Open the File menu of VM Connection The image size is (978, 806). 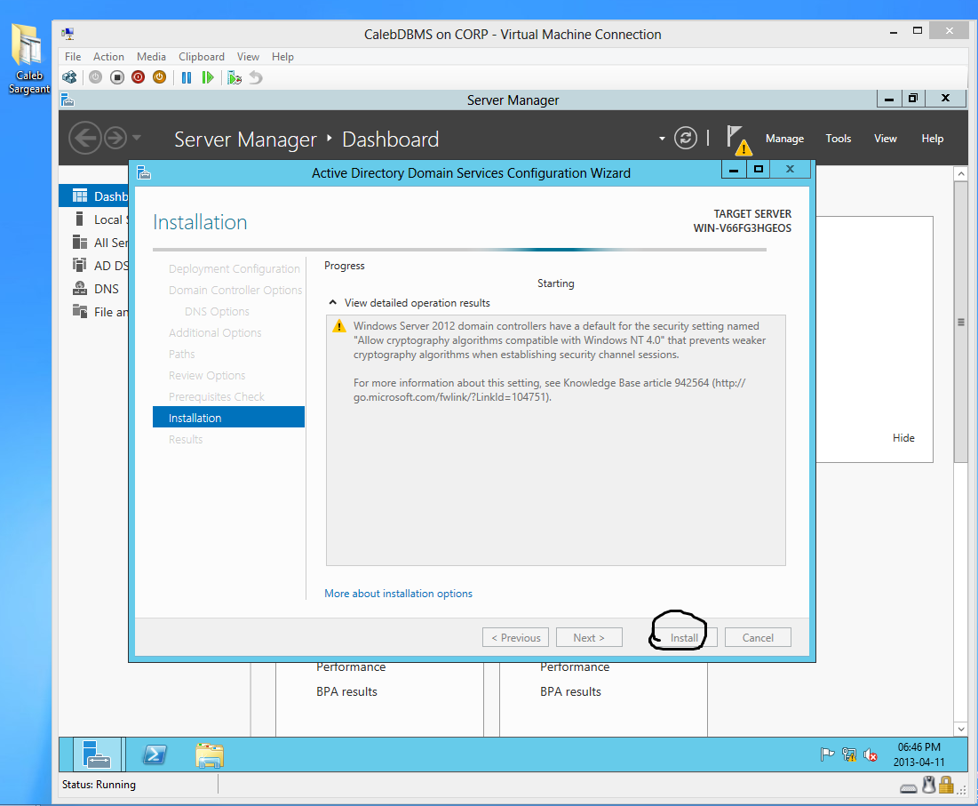73,57
